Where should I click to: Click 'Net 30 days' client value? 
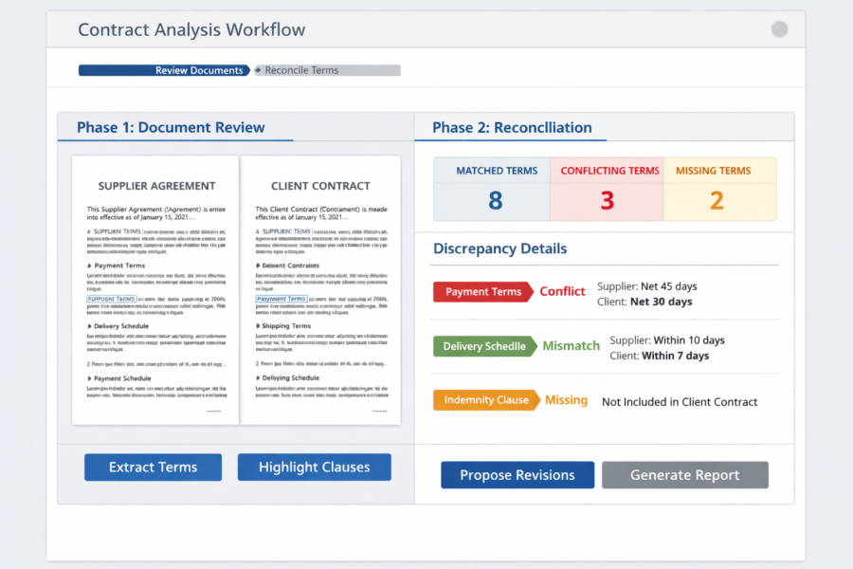661,302
